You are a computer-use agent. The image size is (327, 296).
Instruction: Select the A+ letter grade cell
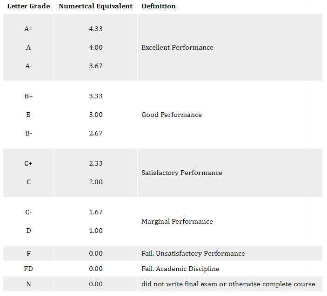tap(28, 29)
